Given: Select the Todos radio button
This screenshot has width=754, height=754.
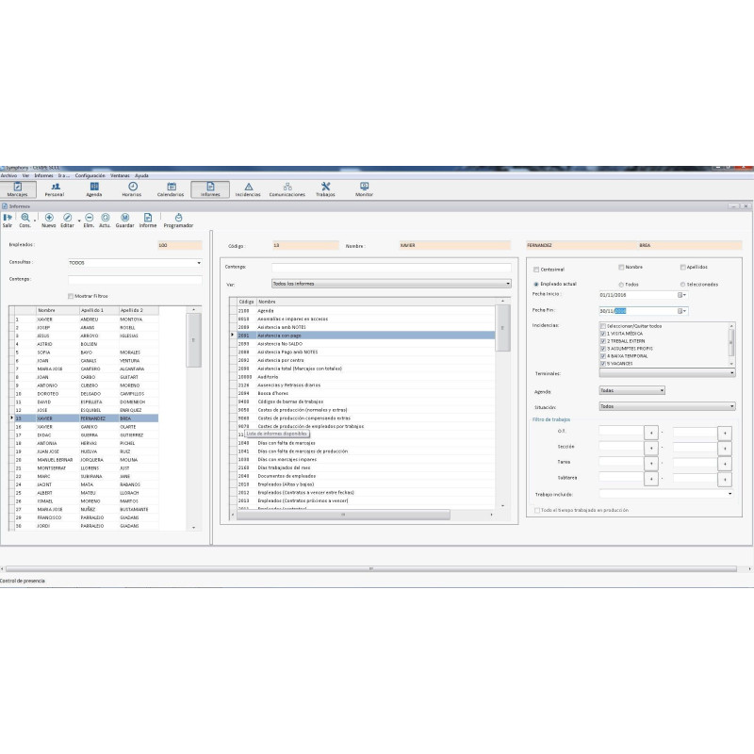Looking at the screenshot, I should coord(621,285).
